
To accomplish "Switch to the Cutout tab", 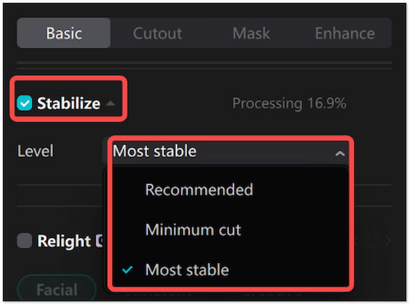I will pyautogui.click(x=157, y=33).
